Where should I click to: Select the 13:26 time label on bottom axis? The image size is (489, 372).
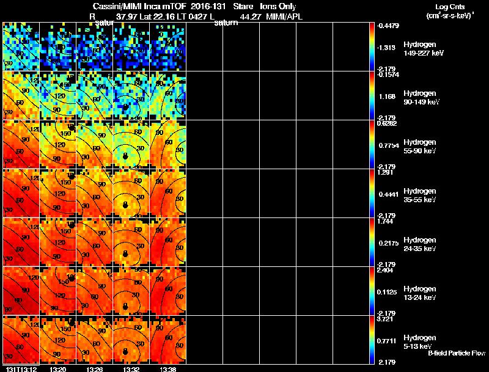click(x=94, y=369)
